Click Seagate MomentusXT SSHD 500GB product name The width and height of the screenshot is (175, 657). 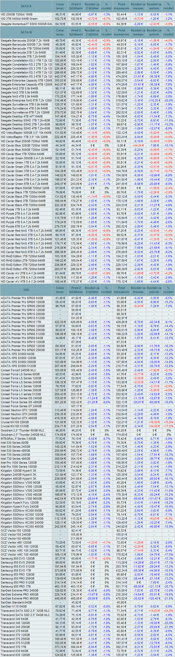click(26, 24)
